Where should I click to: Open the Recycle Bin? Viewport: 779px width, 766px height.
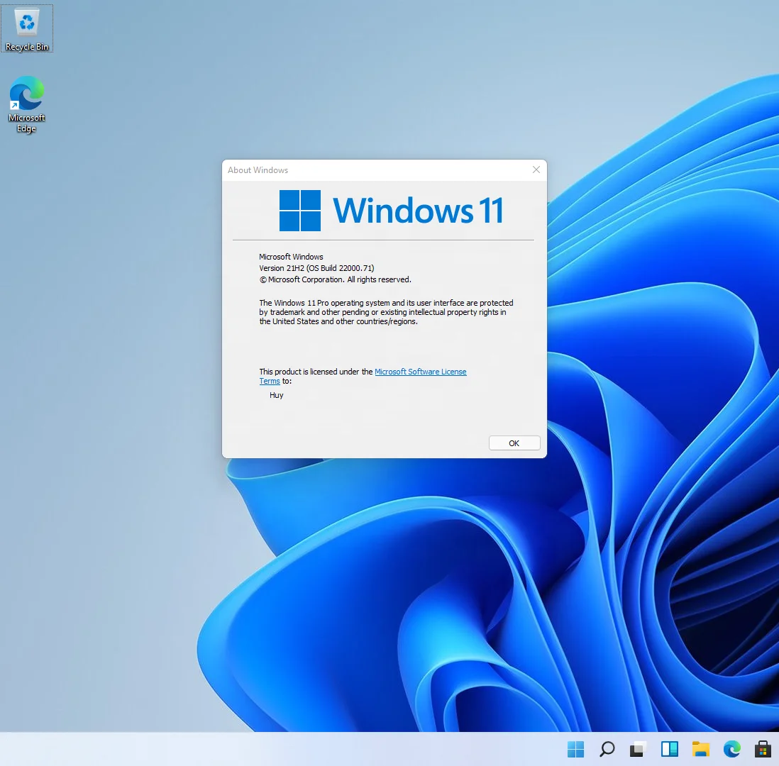pyautogui.click(x=27, y=23)
